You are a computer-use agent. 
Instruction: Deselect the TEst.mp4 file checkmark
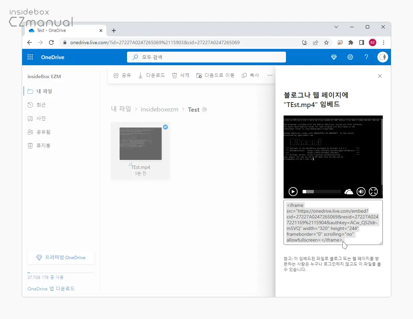[165, 127]
